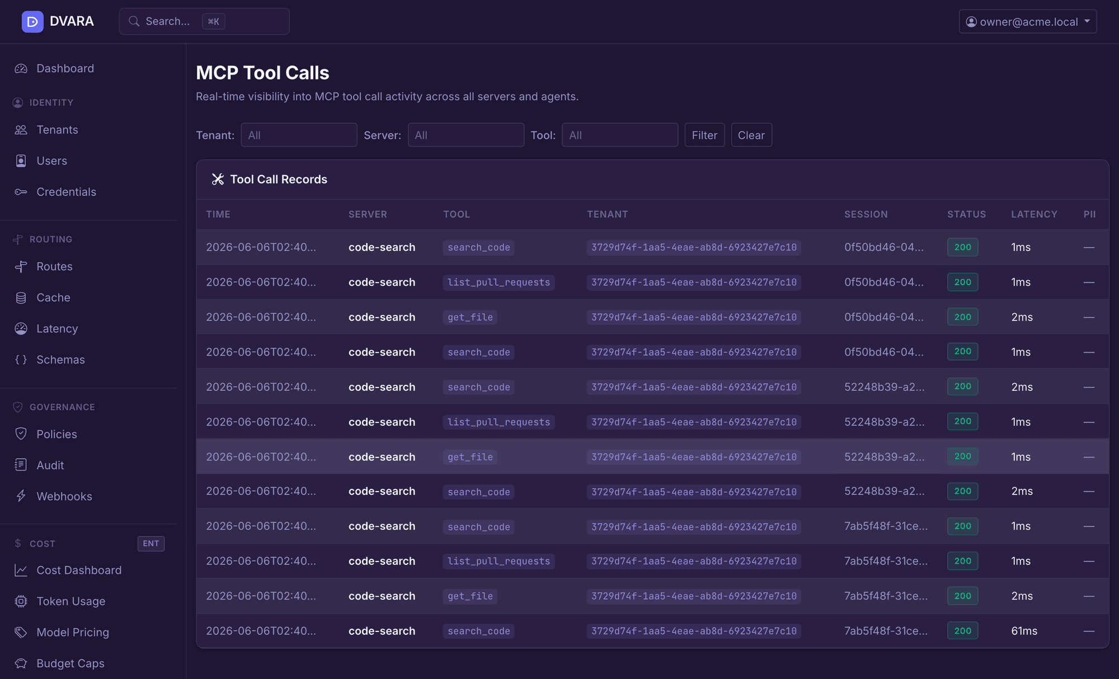Screen dimensions: 1119x679
Task: Click the search_code tag in the first row
Action: click(479, 247)
